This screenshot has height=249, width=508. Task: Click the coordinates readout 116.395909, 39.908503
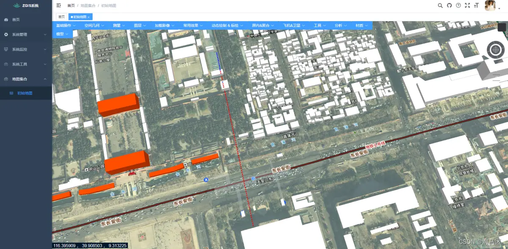[90, 246]
